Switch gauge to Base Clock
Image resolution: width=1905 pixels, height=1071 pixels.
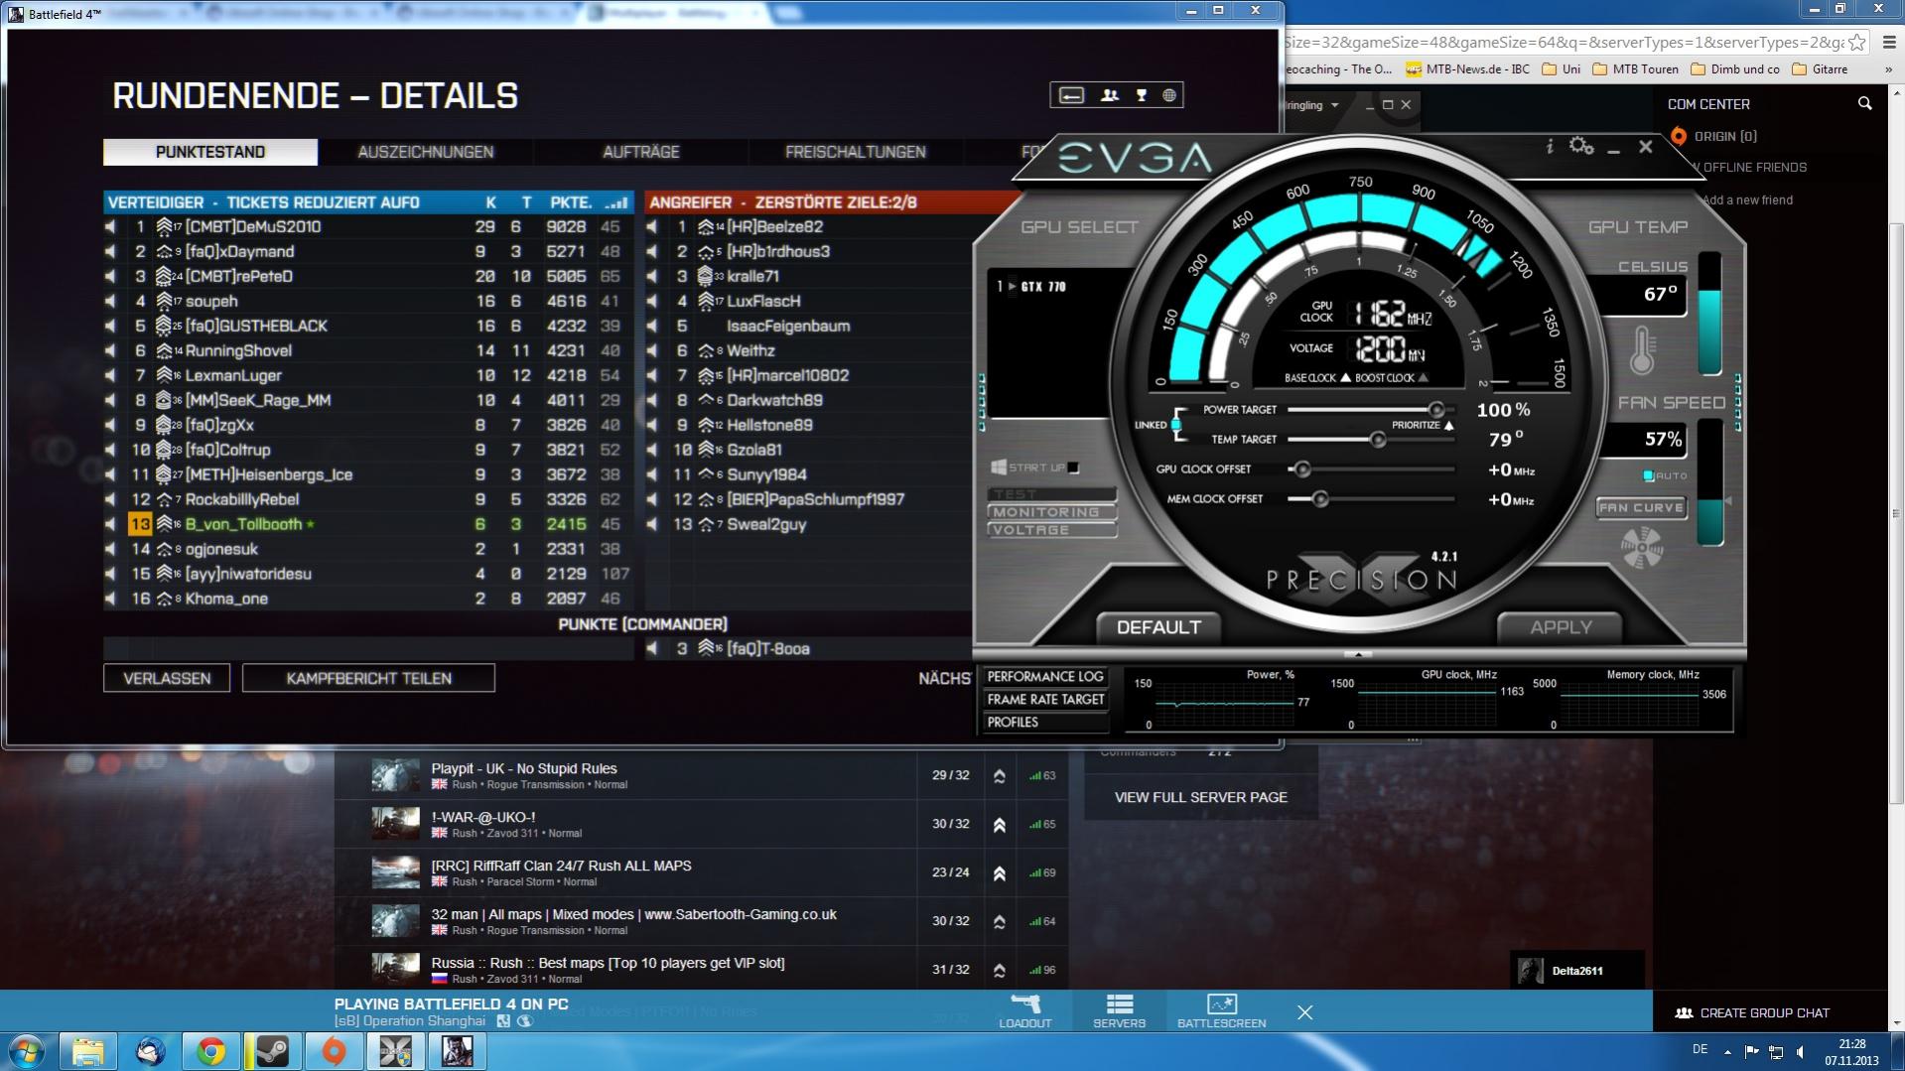pyautogui.click(x=1345, y=378)
